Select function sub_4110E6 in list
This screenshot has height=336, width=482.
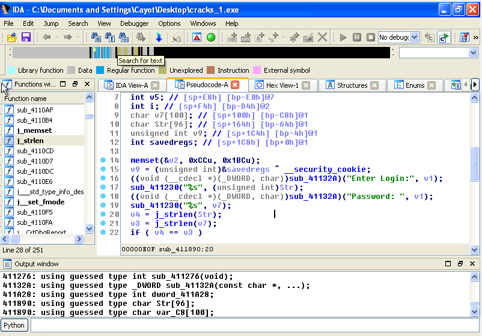click(43, 182)
